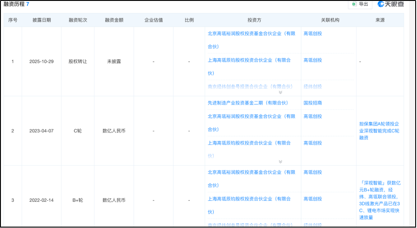
Task: Expand more investors in the 股权转让 row
Action: click(280, 92)
